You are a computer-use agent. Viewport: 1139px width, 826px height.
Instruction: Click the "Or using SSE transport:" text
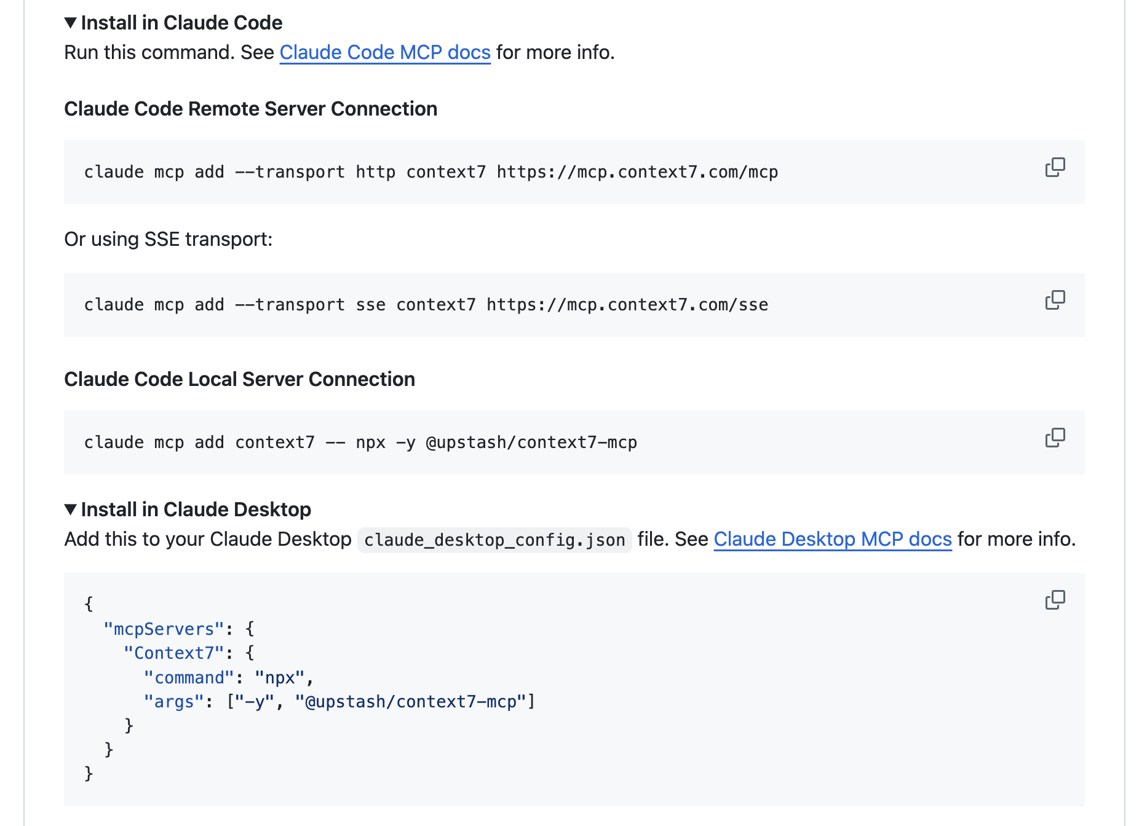169,239
